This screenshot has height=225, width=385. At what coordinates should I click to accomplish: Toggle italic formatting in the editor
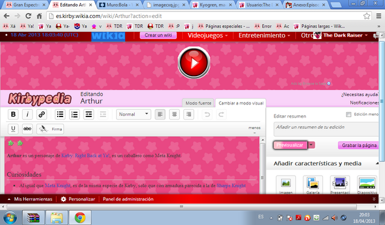point(27,115)
